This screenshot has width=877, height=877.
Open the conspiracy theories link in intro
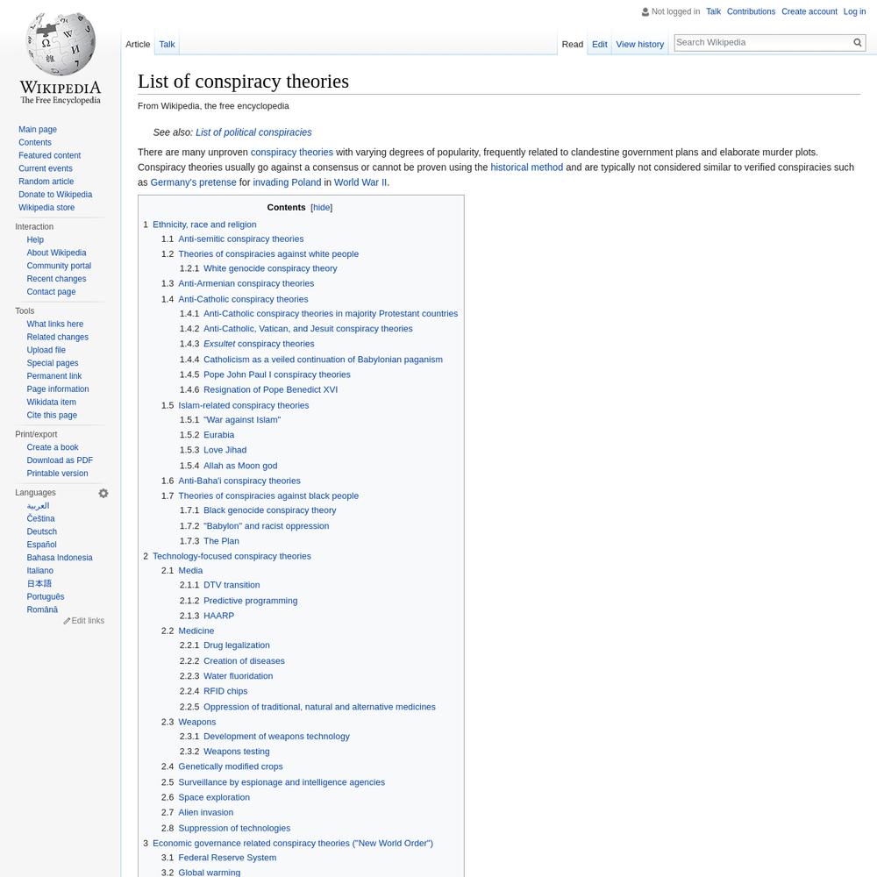tap(291, 152)
